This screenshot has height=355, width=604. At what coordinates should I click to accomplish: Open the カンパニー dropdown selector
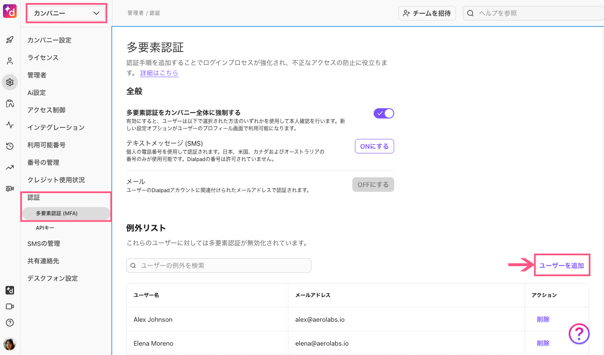(x=66, y=13)
